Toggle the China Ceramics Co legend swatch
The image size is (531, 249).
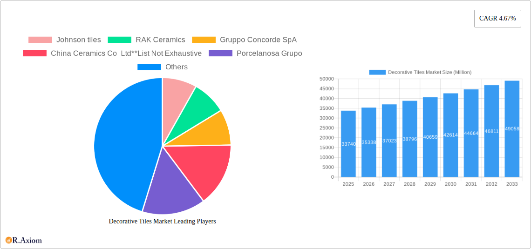point(34,53)
